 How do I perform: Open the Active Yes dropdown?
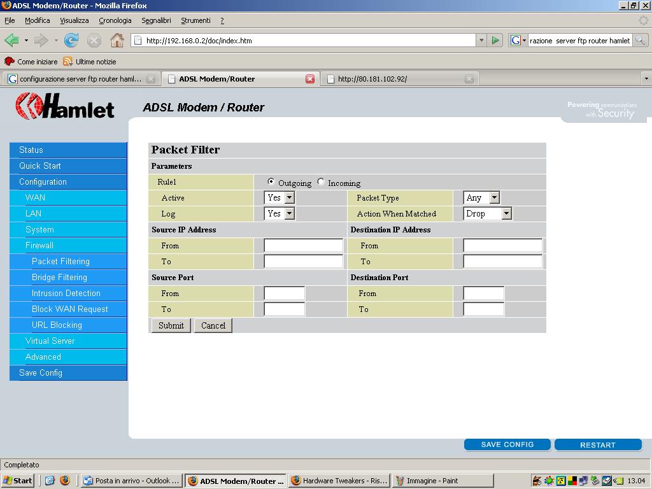coord(280,198)
